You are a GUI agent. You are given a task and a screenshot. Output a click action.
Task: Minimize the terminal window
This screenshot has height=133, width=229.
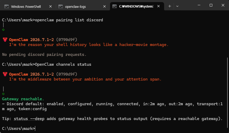click(x=199, y=5)
